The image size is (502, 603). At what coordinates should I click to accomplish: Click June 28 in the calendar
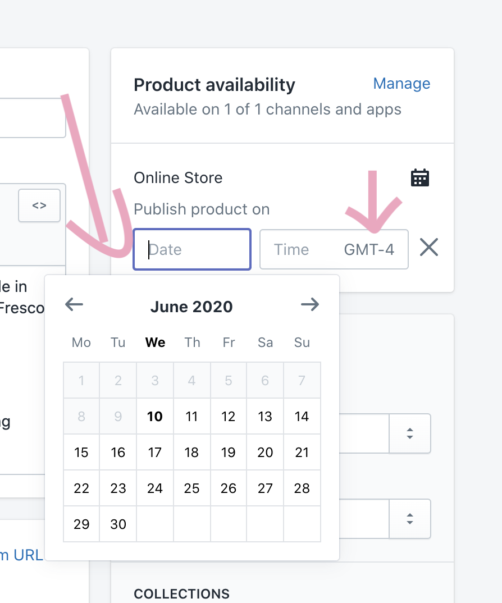(302, 488)
